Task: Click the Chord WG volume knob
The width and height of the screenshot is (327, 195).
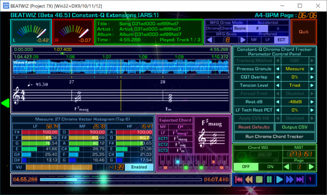Action: (x=241, y=156)
